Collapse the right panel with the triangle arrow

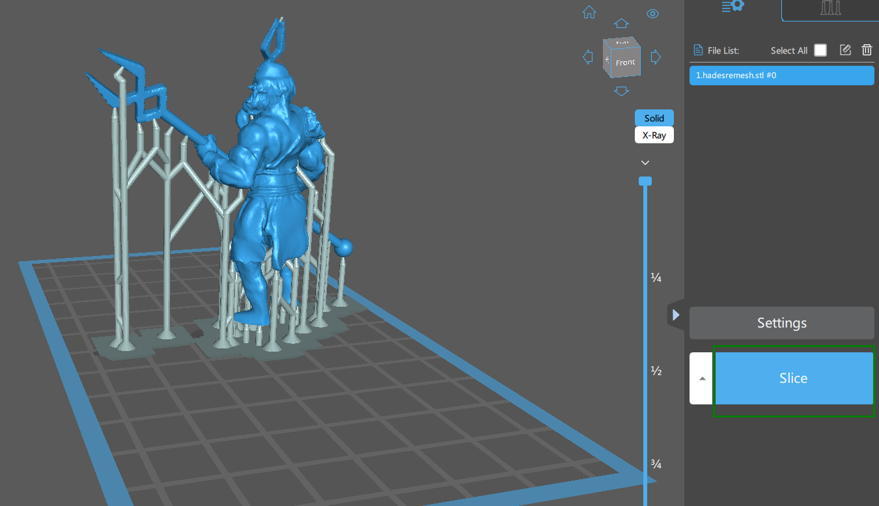[675, 315]
